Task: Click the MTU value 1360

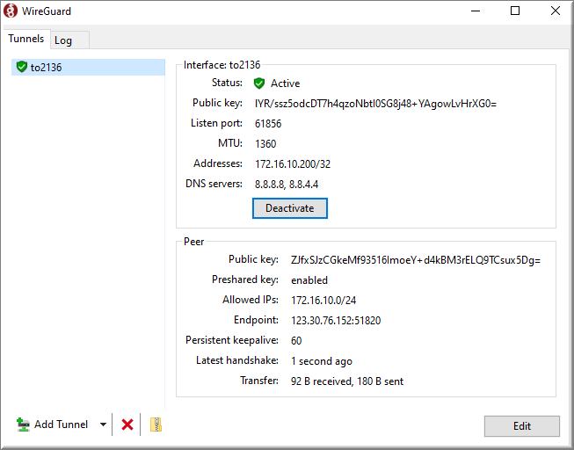Action: pyautogui.click(x=265, y=144)
